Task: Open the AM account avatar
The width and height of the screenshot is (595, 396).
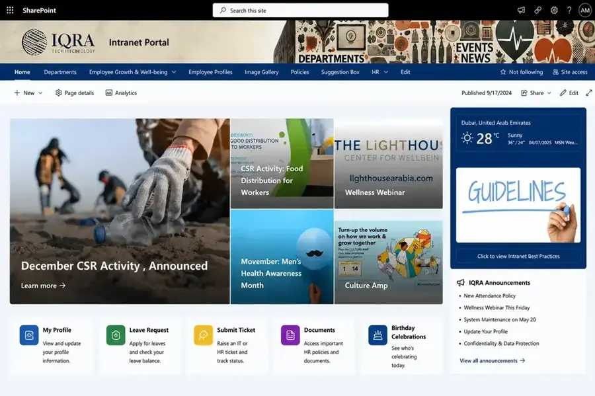Action: (585, 10)
